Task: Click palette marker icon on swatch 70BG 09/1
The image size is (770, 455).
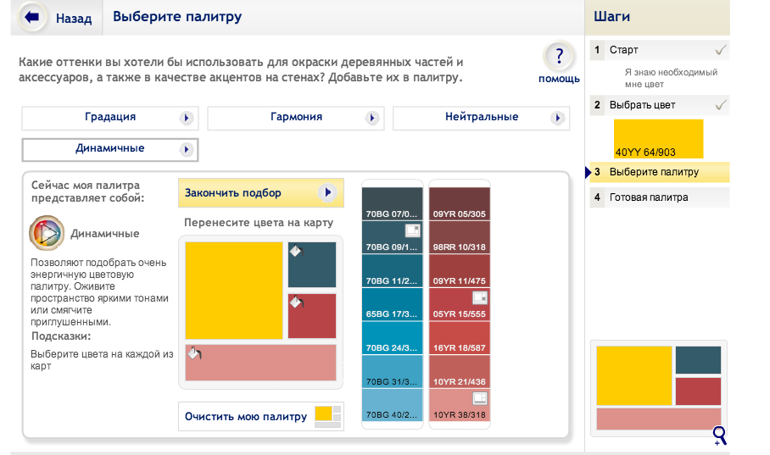Action: pos(412,230)
